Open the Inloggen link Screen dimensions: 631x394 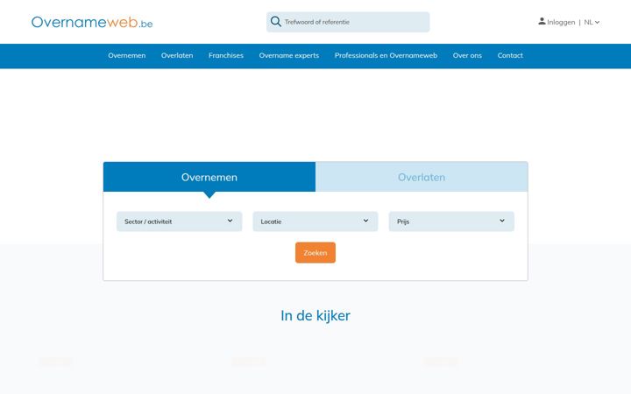561,22
